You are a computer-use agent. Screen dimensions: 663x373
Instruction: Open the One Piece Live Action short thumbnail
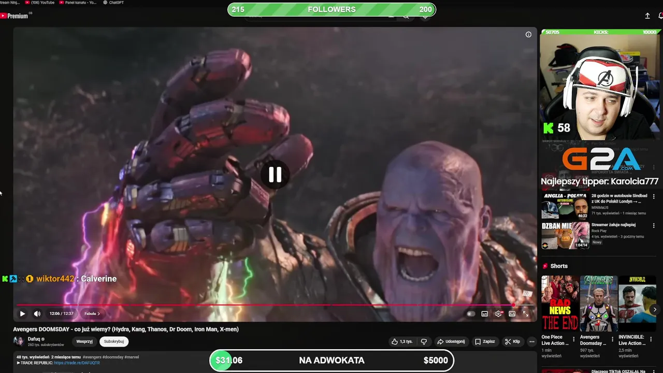560,304
